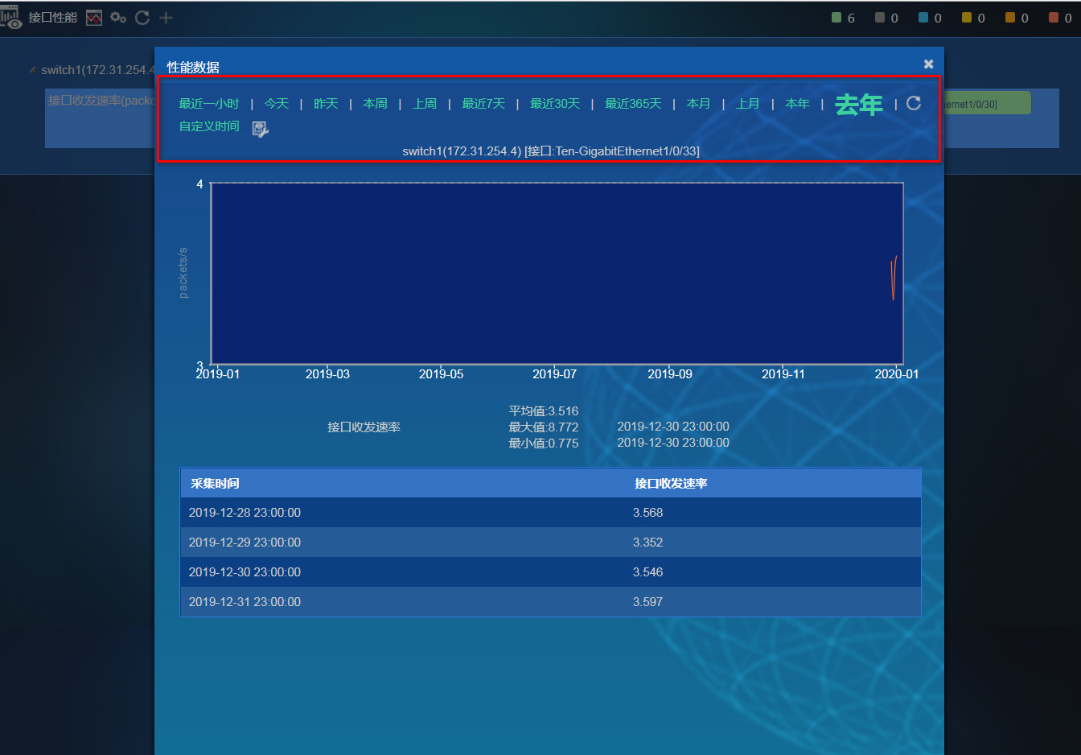Click the orange status indicator square
This screenshot has height=755, width=1081.
[x=1010, y=18]
